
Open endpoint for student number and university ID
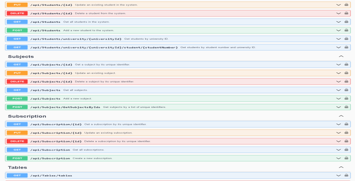(x=104, y=47)
